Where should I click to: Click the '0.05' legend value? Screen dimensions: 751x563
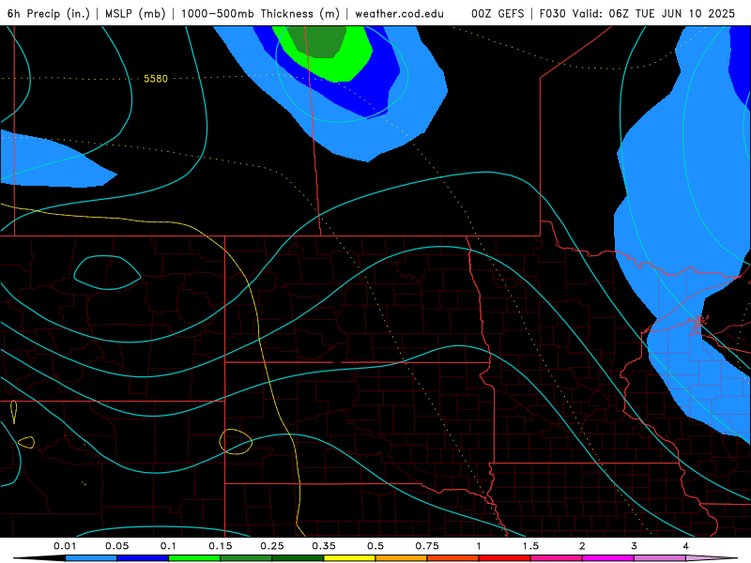pyautogui.click(x=116, y=546)
